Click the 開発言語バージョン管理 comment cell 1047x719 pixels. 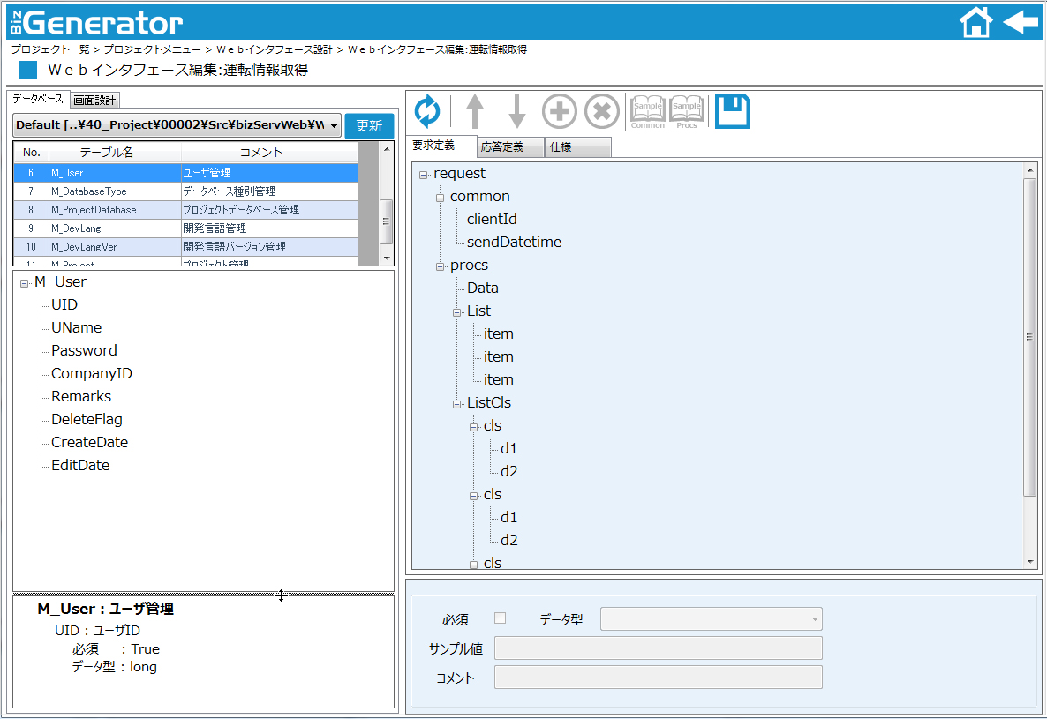tap(270, 247)
